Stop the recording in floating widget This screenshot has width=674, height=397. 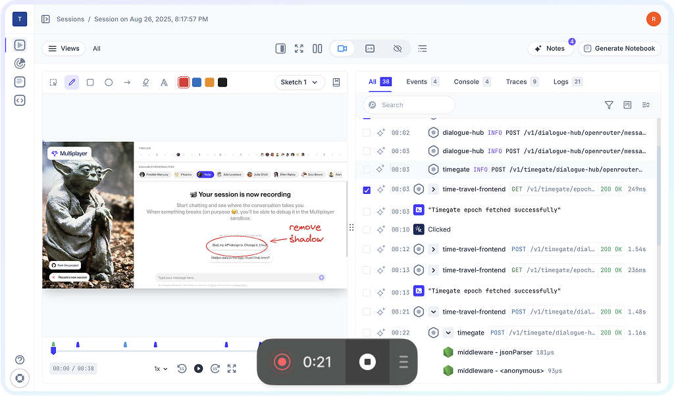click(x=367, y=362)
